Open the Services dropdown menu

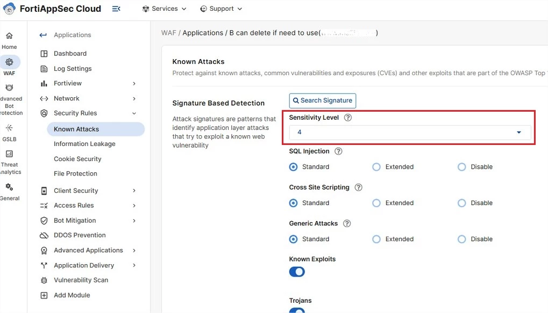pyautogui.click(x=164, y=9)
